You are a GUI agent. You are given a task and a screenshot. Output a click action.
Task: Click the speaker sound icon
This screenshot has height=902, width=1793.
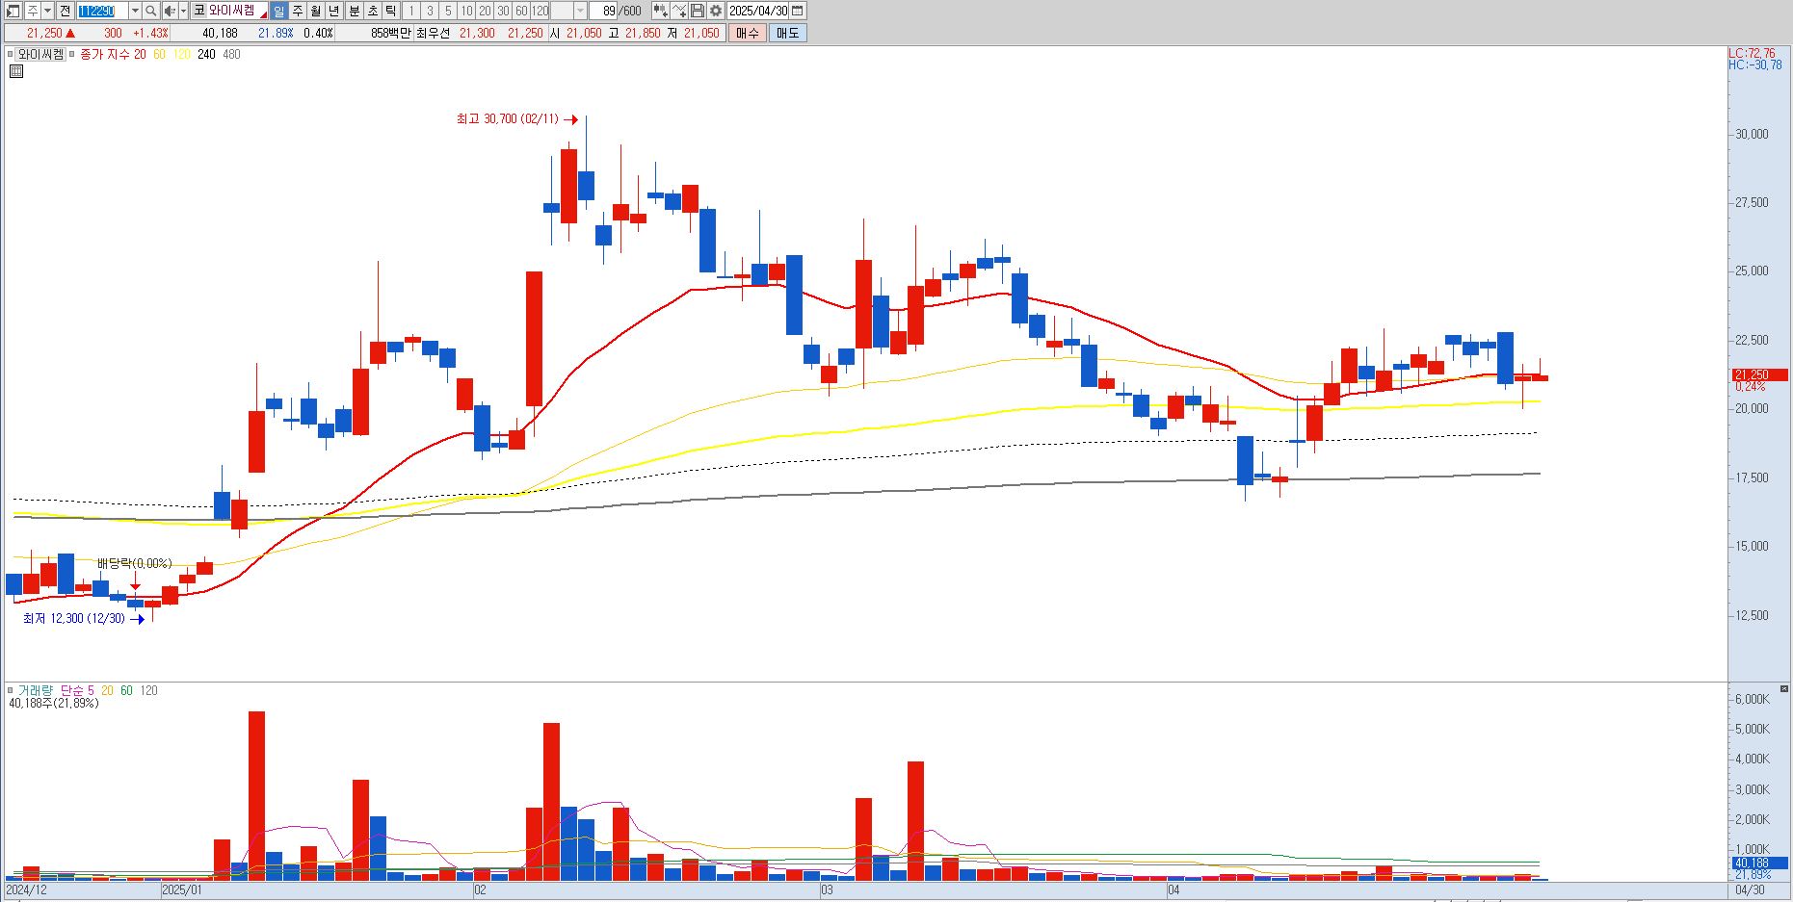click(169, 11)
